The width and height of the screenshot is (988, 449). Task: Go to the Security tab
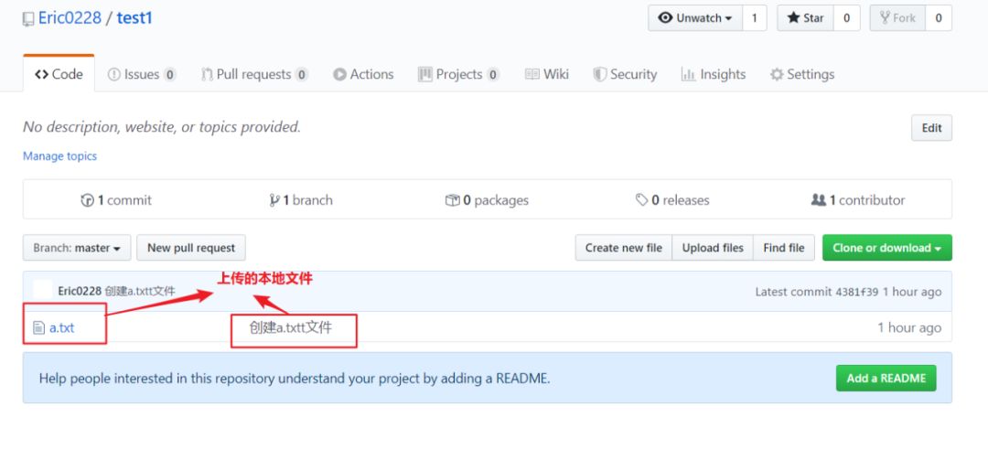625,74
